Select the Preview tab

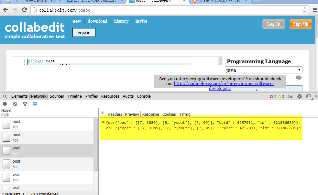[x=132, y=114]
